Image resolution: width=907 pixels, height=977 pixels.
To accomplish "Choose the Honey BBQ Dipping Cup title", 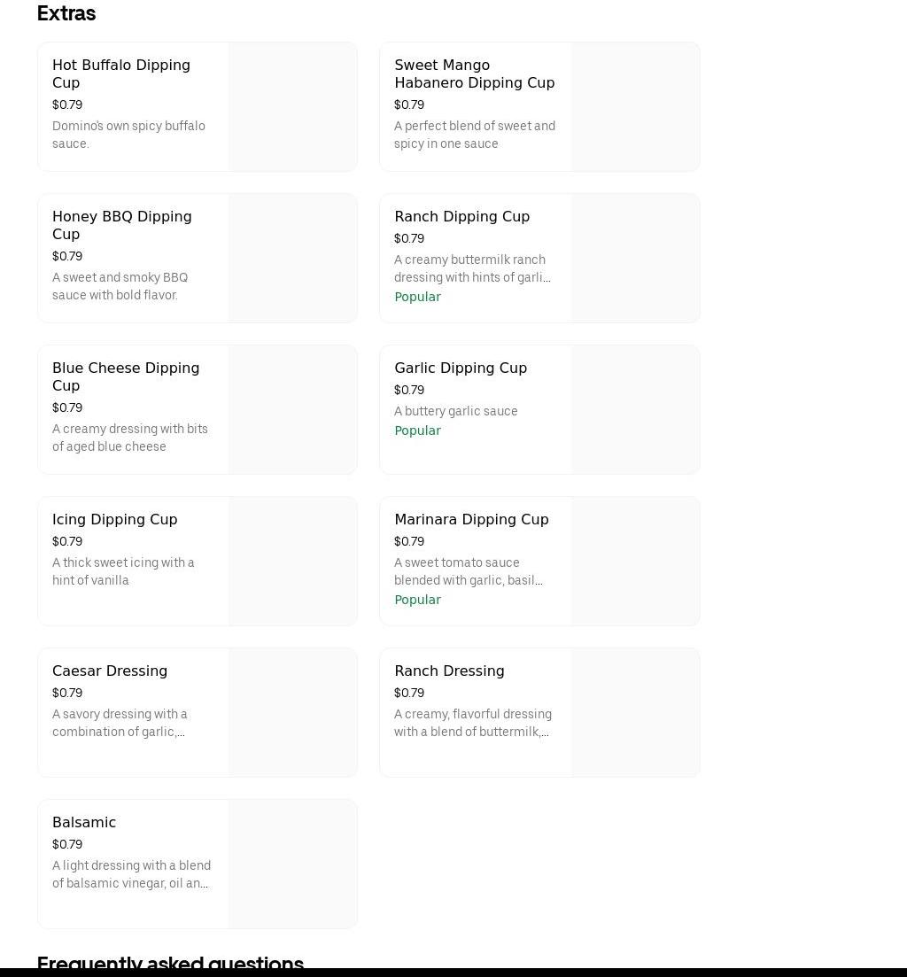I will 121,225.
